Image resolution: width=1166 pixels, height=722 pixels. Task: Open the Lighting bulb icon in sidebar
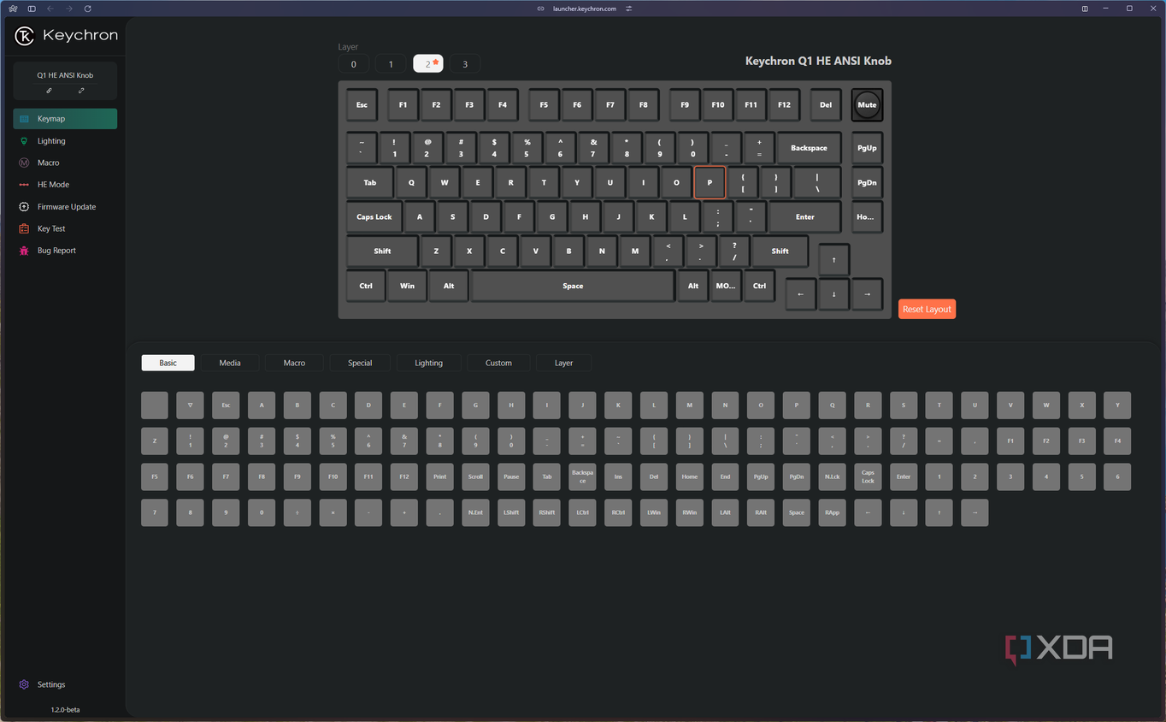pyautogui.click(x=24, y=141)
